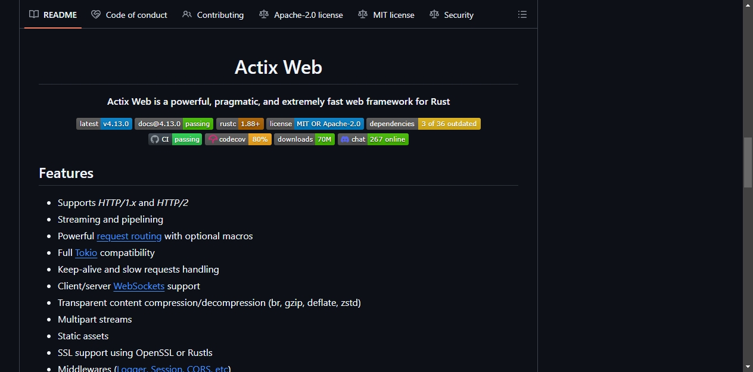Screen dimensions: 753x372
Task: Click the latest v4.13.0 version badge
Action: tap(104, 124)
